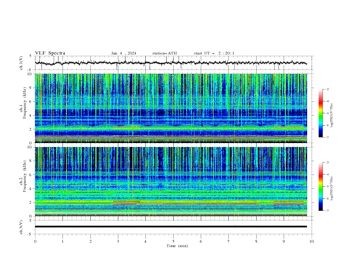The image size is (351, 271).
Task: Click time axis tick label "7"
Action: tap(229, 241)
